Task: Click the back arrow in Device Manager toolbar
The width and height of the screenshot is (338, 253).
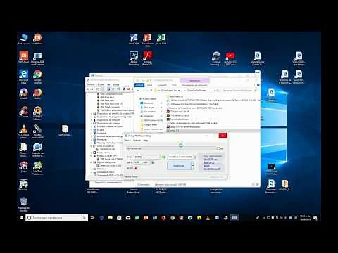Action: pos(88,89)
